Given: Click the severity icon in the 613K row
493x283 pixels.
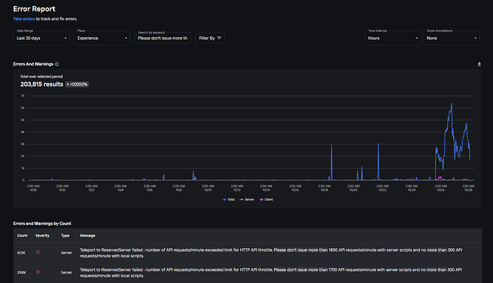Looking at the screenshot, I should coord(38,252).
